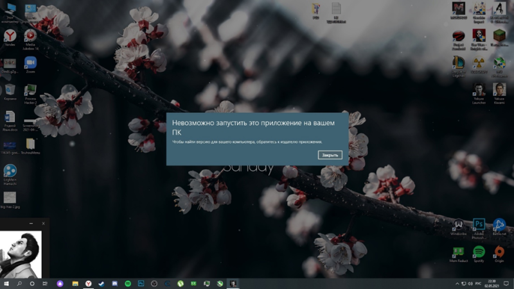Image resolution: width=514 pixels, height=289 pixels.
Task: Open Discord from the taskbar
Action: pos(114,283)
